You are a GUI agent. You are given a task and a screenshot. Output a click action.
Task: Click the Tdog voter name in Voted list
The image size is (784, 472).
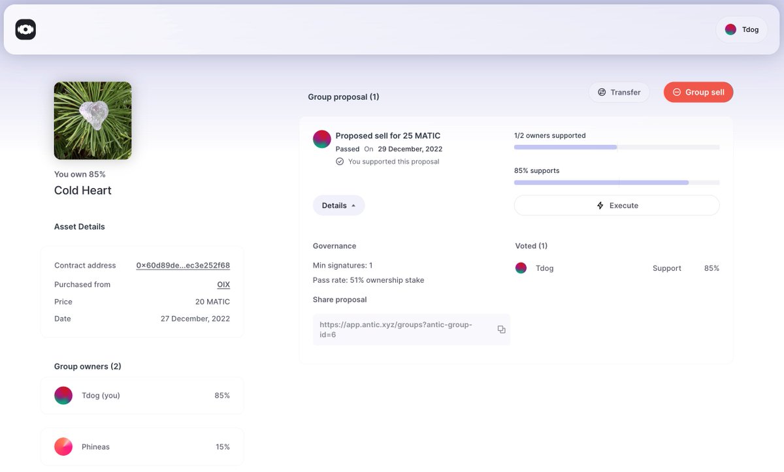pos(545,268)
